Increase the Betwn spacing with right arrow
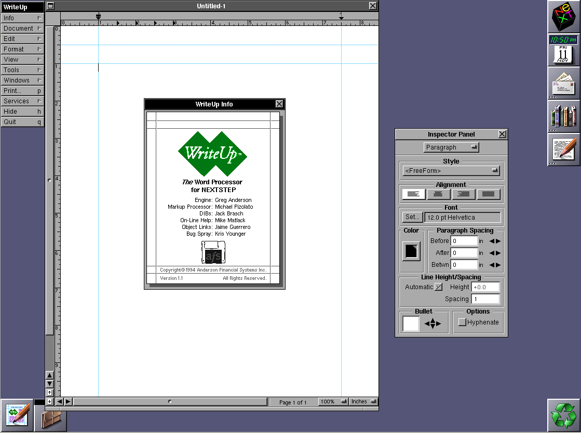Image resolution: width=581 pixels, height=433 pixels. [498, 265]
